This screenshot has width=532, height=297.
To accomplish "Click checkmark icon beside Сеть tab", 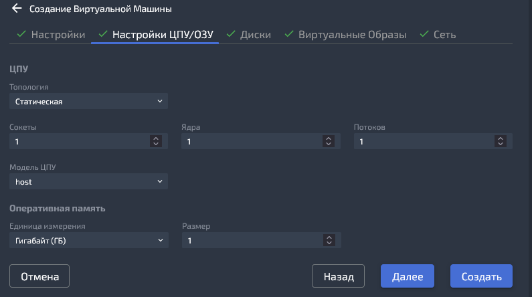I will [x=424, y=34].
